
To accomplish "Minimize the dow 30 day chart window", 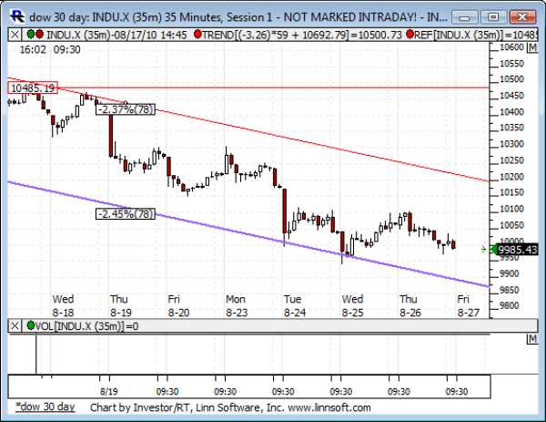I will (464, 16).
